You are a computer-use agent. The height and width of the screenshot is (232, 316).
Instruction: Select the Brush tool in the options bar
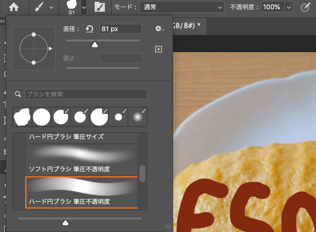39,7
